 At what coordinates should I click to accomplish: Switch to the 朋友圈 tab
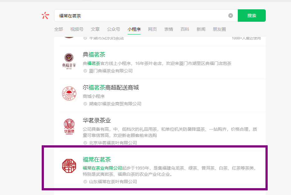tap(219, 29)
